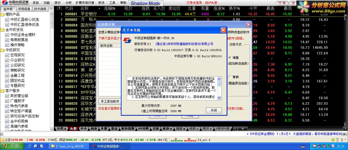Expand the 港股 bottom tab menu
The width and height of the screenshot is (348, 150).
(194, 129)
